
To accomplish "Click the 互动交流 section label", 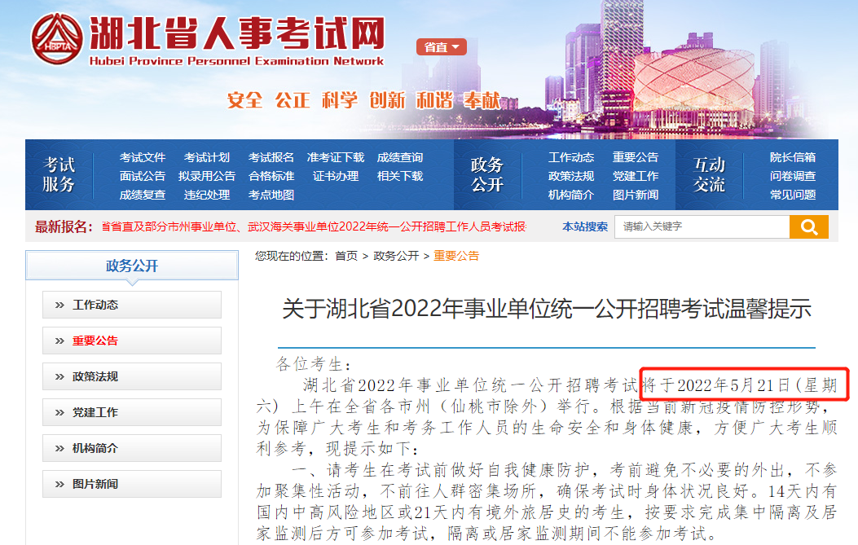I will pos(709,174).
